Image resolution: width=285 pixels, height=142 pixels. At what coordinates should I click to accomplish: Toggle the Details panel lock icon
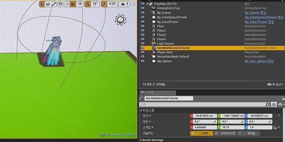pyautogui.click(x=283, y=98)
